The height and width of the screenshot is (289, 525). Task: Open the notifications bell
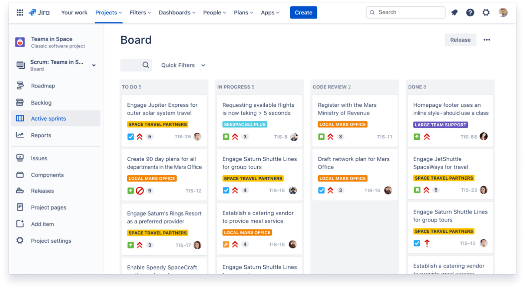click(x=454, y=12)
